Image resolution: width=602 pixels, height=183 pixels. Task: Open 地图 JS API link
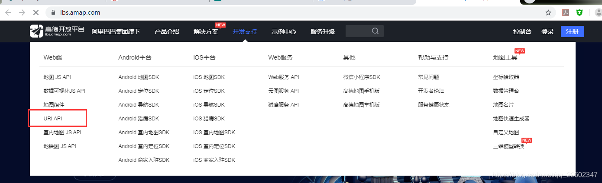point(57,77)
